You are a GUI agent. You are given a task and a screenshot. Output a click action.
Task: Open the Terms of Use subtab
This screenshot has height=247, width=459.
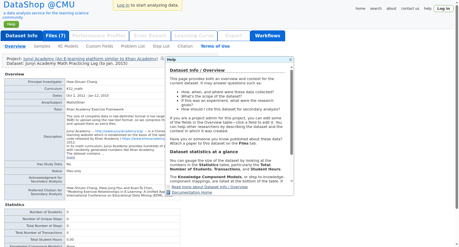215,46
